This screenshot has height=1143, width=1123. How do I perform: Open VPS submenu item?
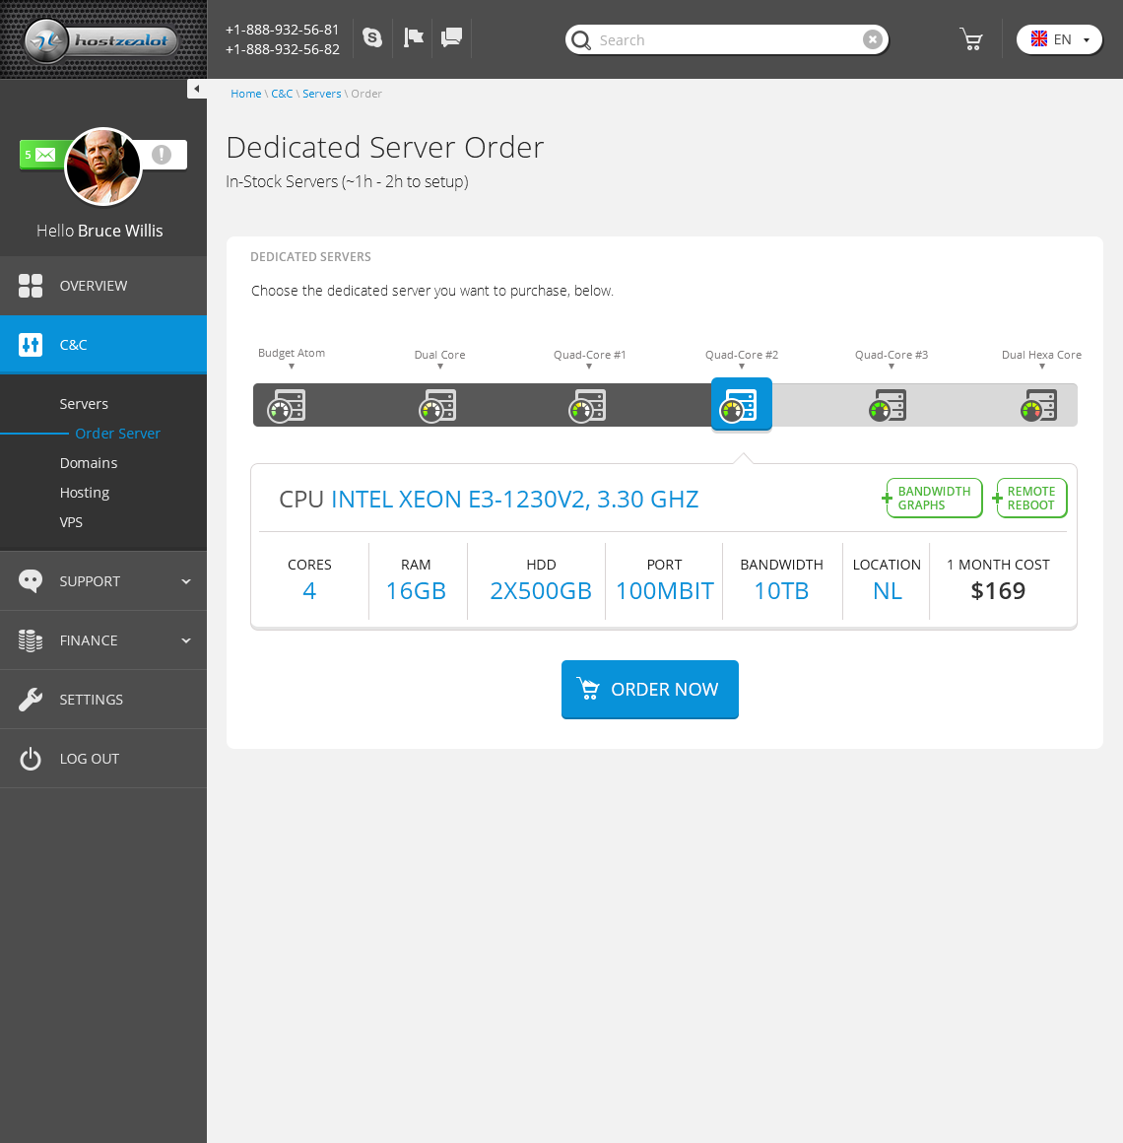(71, 522)
